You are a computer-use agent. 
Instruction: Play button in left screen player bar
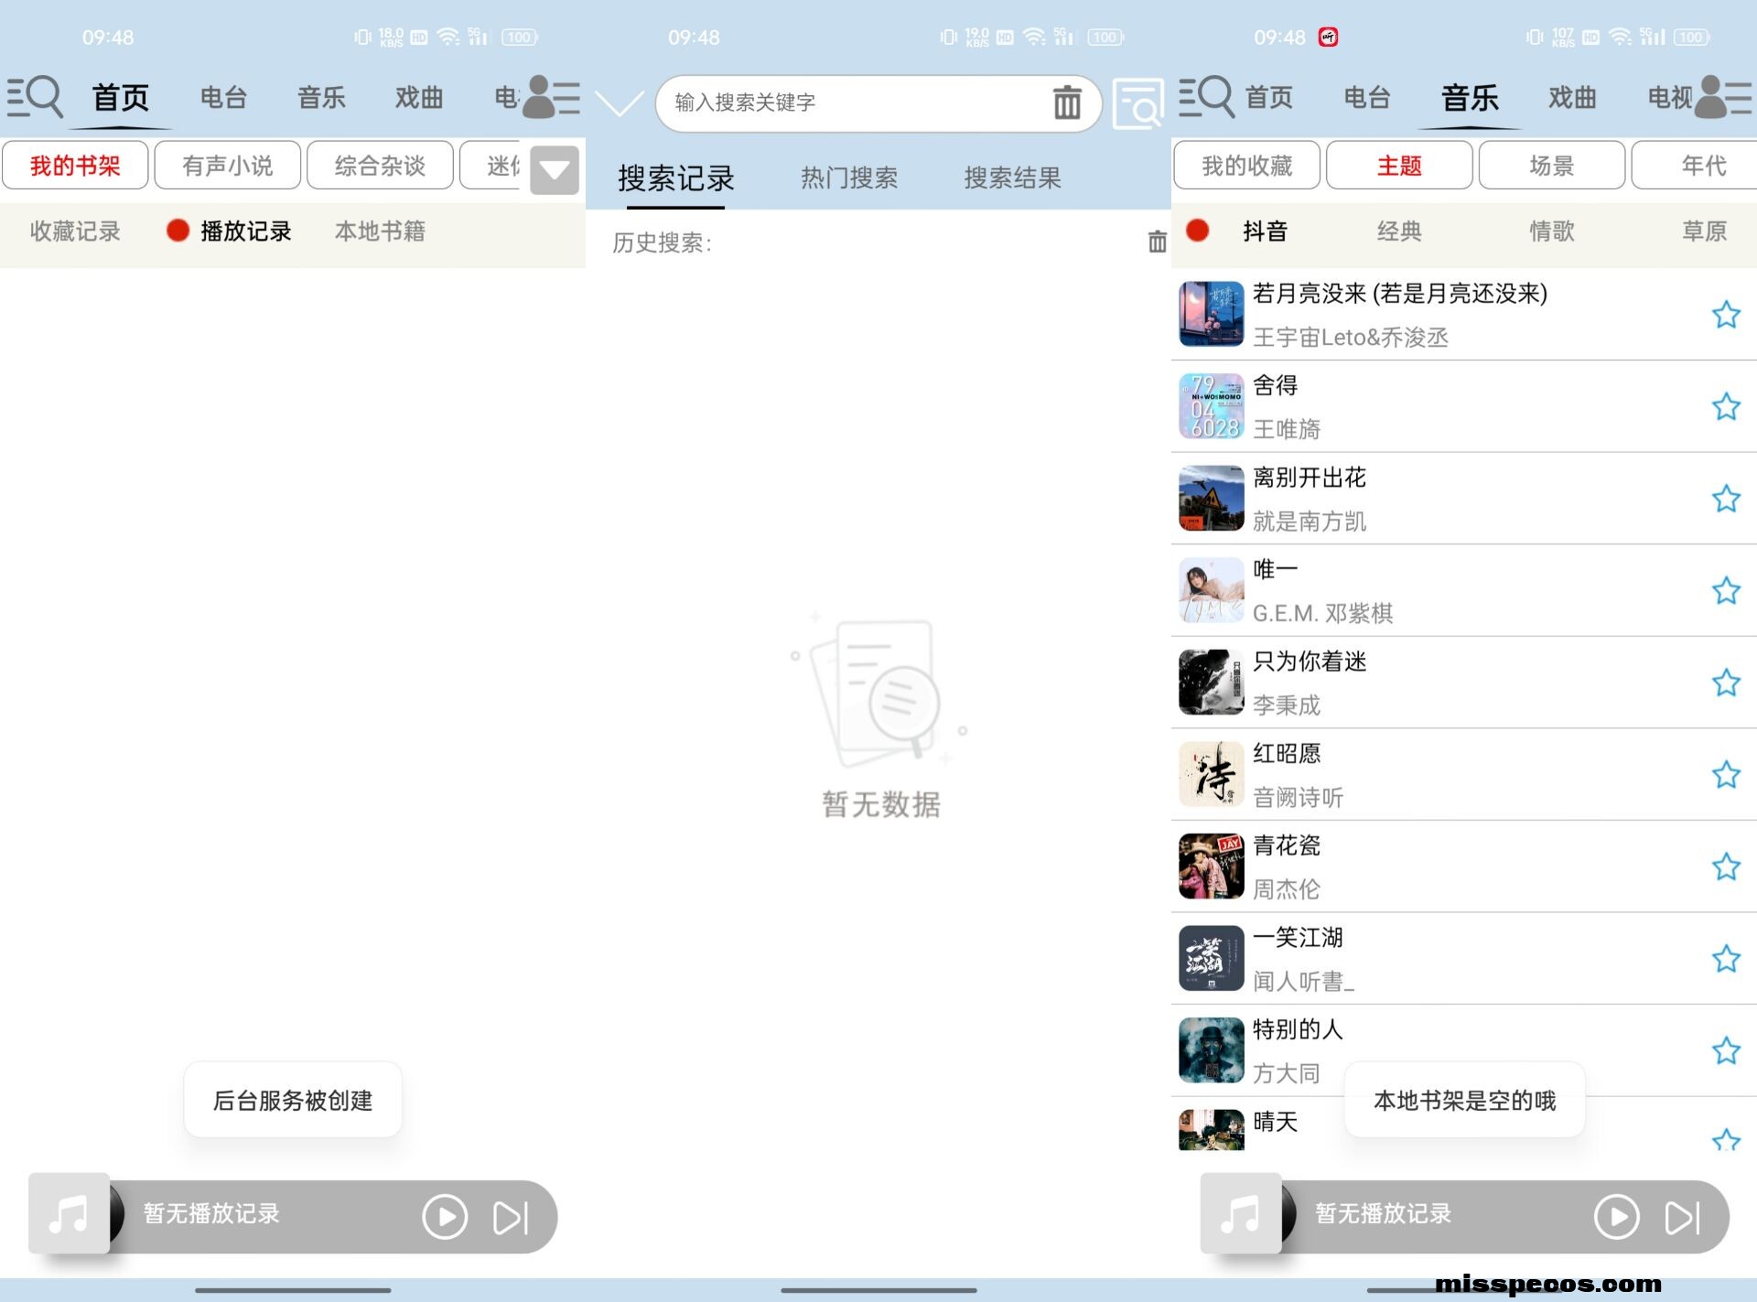pos(445,1217)
